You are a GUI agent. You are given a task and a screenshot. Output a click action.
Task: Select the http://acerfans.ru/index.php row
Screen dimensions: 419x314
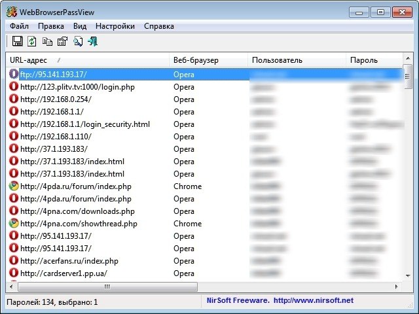pyautogui.click(x=205, y=261)
